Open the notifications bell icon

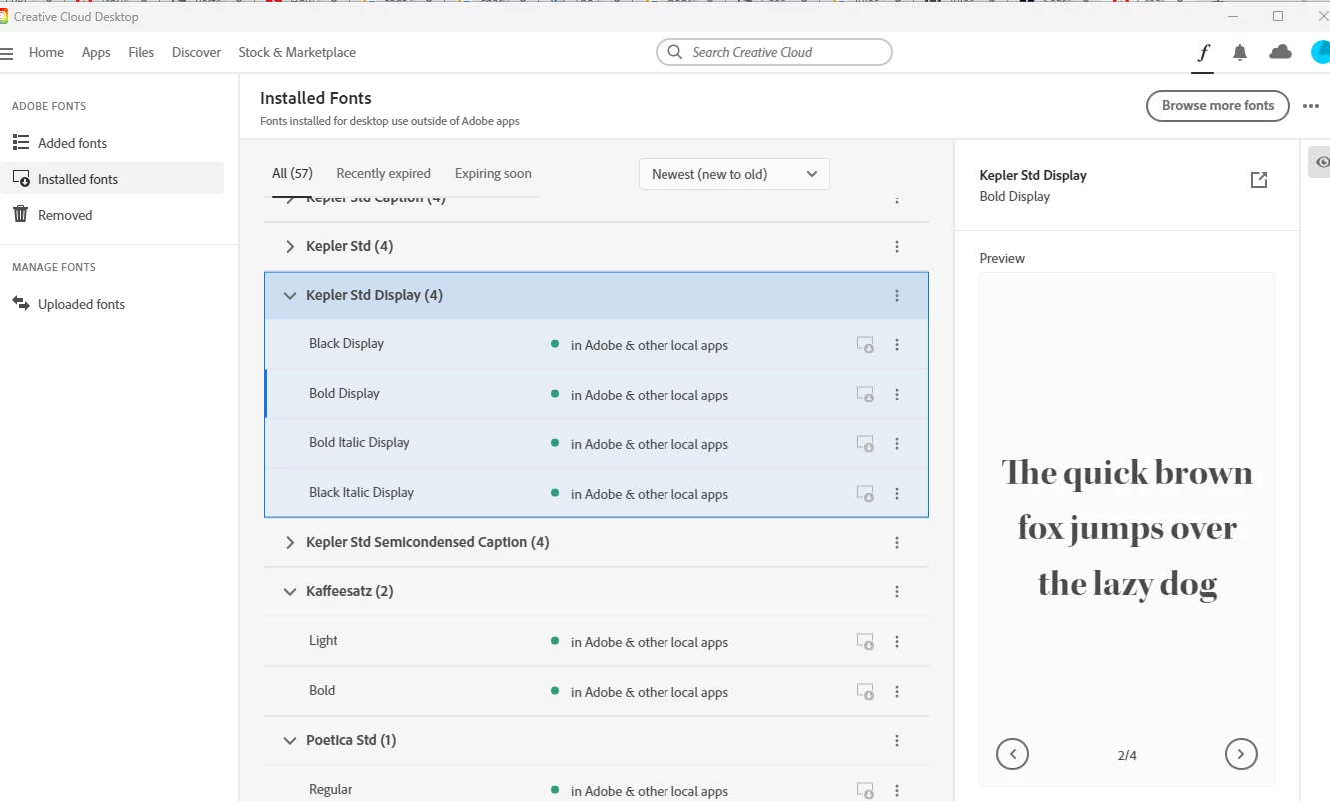(x=1240, y=52)
